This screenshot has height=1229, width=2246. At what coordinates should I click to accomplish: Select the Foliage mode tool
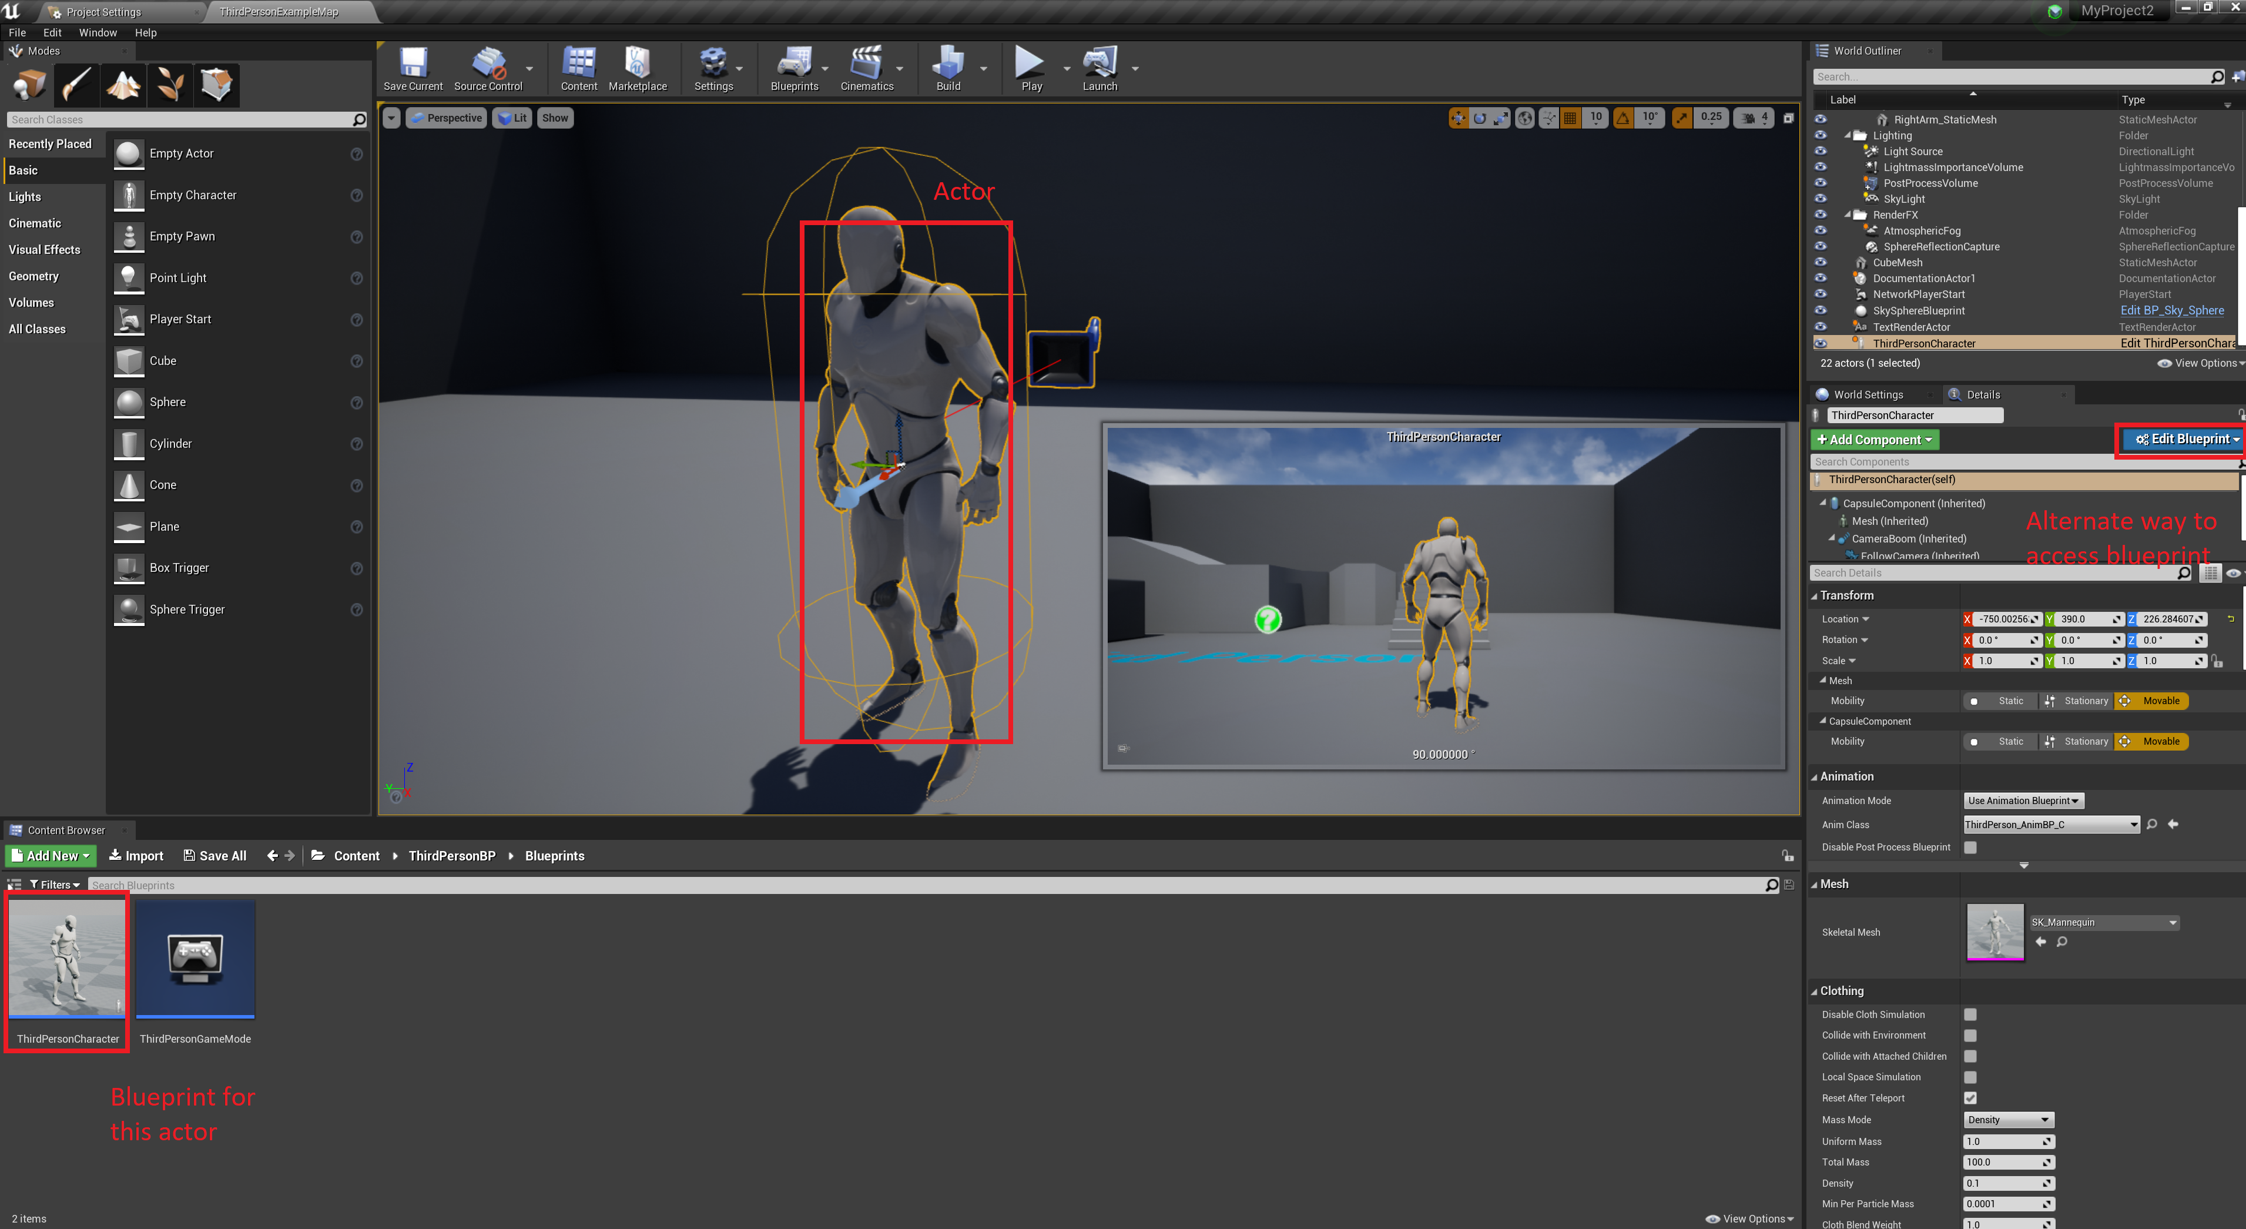point(170,85)
